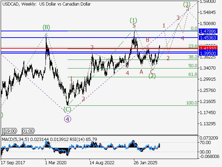222x167 pixels.
Task: Click the 26 Jan 2025 date label
Action: pos(145,162)
